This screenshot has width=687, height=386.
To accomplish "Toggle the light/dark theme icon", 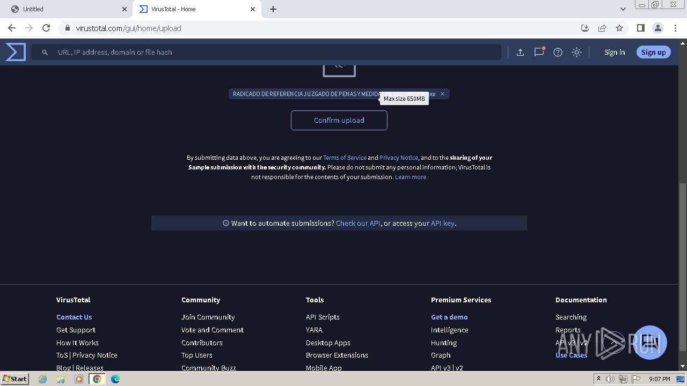I will coord(576,52).
